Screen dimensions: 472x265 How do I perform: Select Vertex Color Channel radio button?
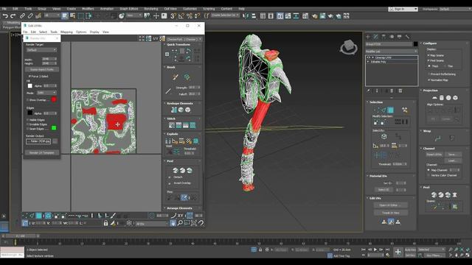tap(428, 175)
